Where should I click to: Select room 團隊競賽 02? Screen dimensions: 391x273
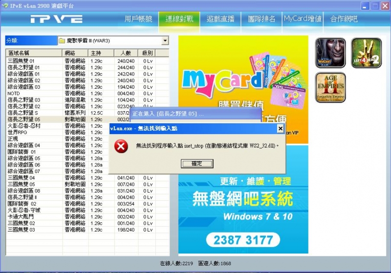coord(87,204)
